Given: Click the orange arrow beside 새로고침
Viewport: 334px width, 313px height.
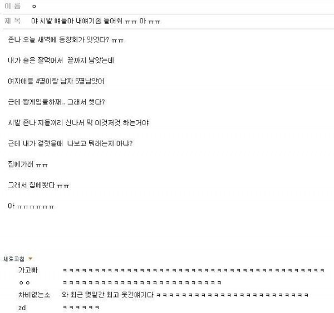Looking at the screenshot, I should [31, 259].
